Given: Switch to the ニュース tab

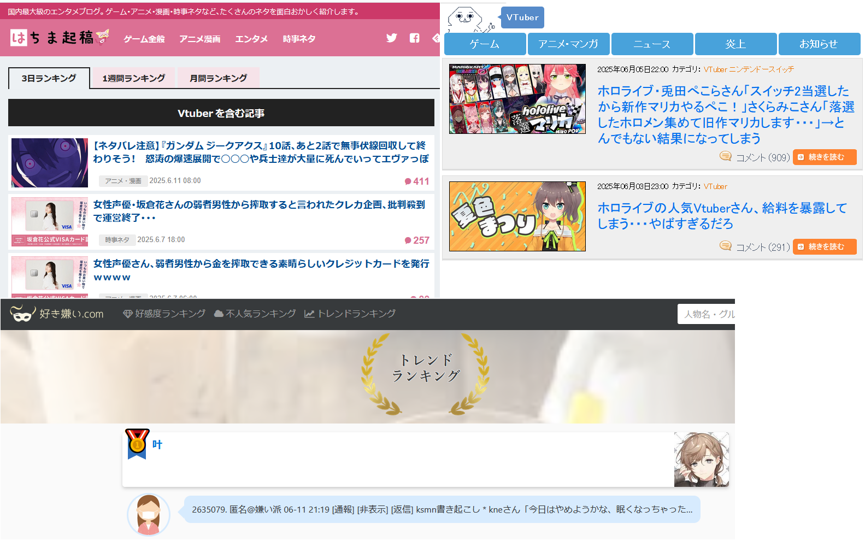Looking at the screenshot, I should pyautogui.click(x=652, y=44).
